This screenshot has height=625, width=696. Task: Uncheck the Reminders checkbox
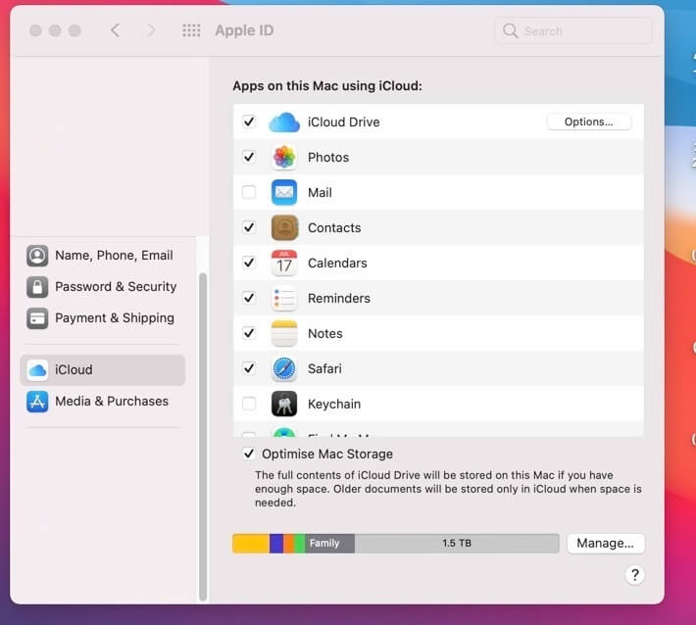pyautogui.click(x=249, y=298)
